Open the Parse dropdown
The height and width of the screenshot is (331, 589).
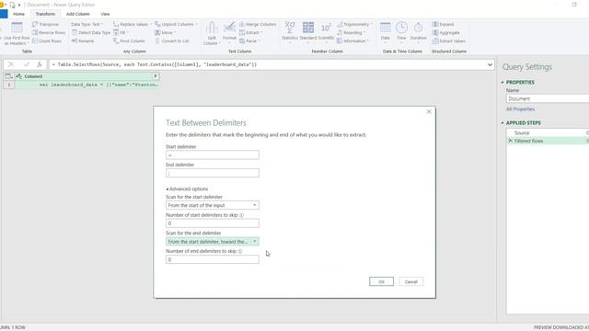point(249,40)
